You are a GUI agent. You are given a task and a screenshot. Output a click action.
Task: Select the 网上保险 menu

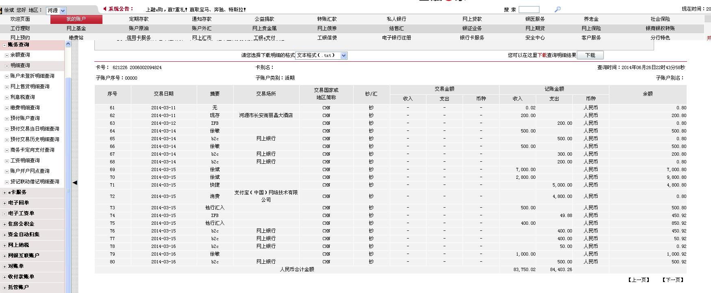pos(591,28)
